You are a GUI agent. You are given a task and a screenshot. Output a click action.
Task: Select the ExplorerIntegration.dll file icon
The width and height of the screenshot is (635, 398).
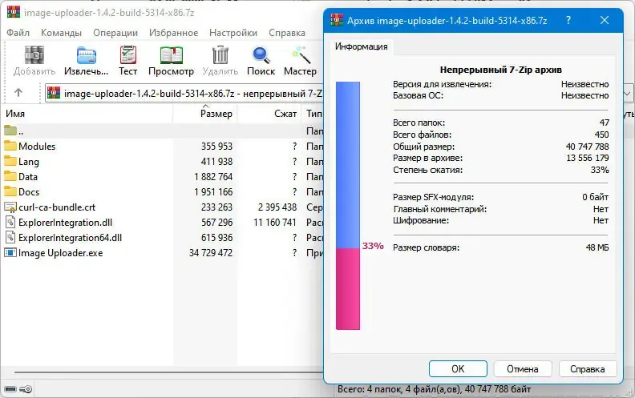pyautogui.click(x=10, y=223)
